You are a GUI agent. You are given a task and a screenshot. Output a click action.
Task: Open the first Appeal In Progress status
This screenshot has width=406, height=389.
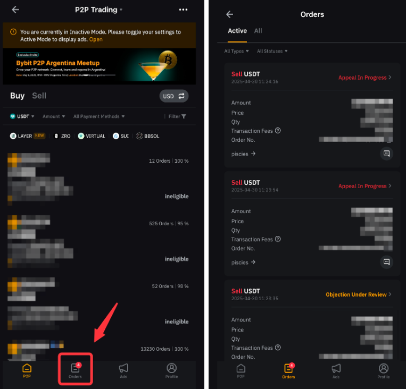364,78
